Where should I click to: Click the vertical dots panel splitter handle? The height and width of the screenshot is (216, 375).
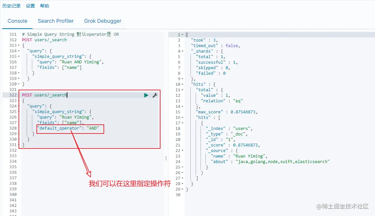point(166,158)
